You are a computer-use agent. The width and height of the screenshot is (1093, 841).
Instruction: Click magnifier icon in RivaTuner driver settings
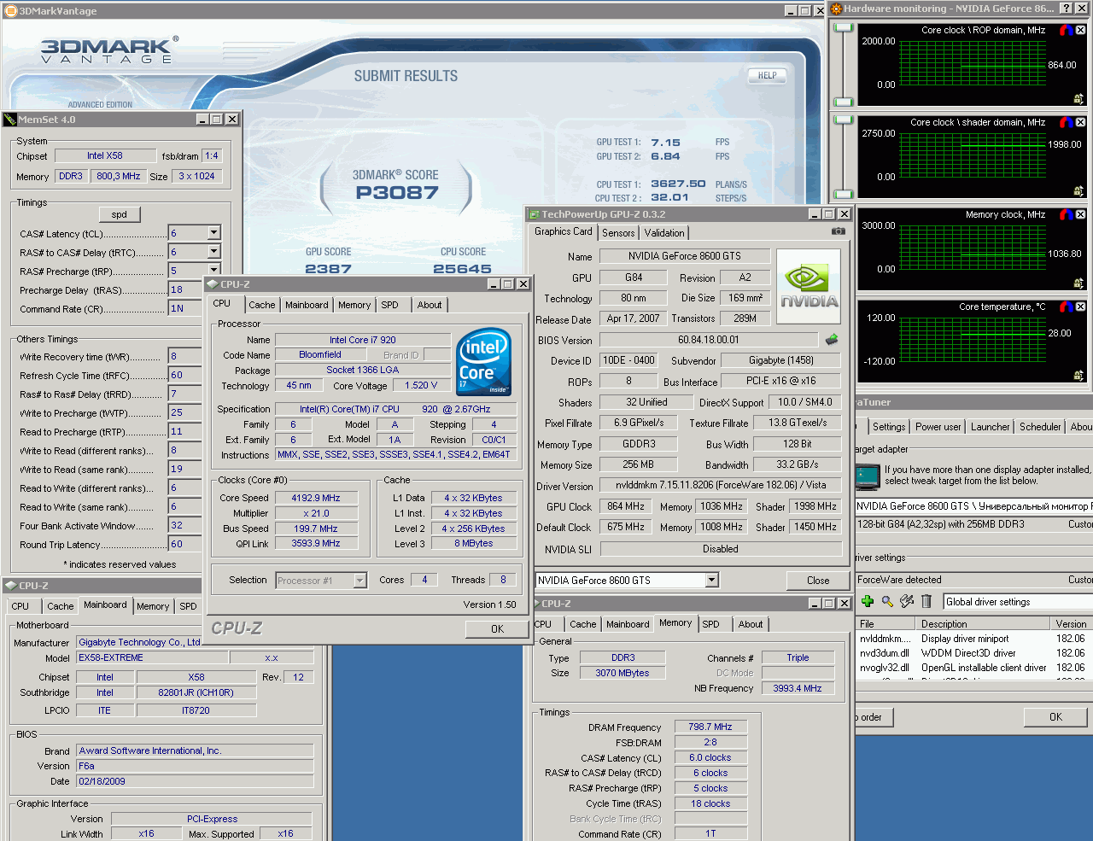click(887, 601)
